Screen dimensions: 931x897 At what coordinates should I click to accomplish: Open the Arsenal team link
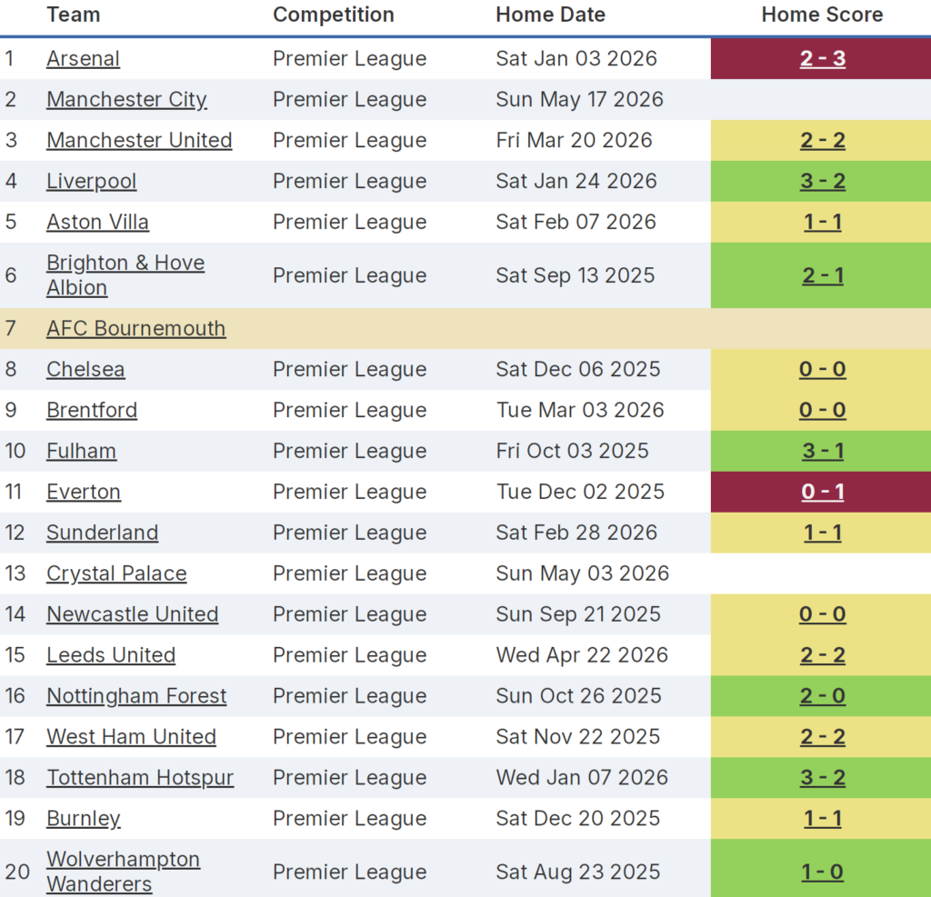[x=83, y=59]
